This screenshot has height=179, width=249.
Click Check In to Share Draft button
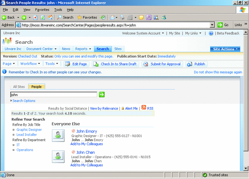pos(116,64)
